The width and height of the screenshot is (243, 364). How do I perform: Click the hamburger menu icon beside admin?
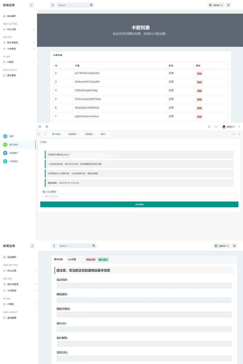click(x=228, y=5)
